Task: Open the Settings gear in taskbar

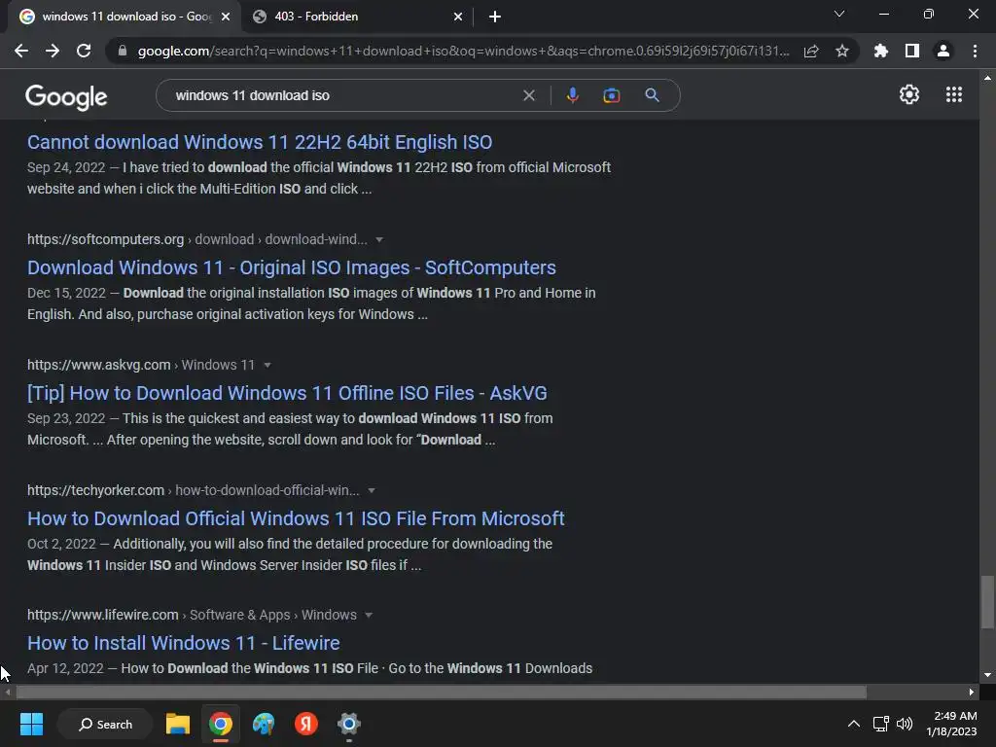Action: click(x=349, y=724)
